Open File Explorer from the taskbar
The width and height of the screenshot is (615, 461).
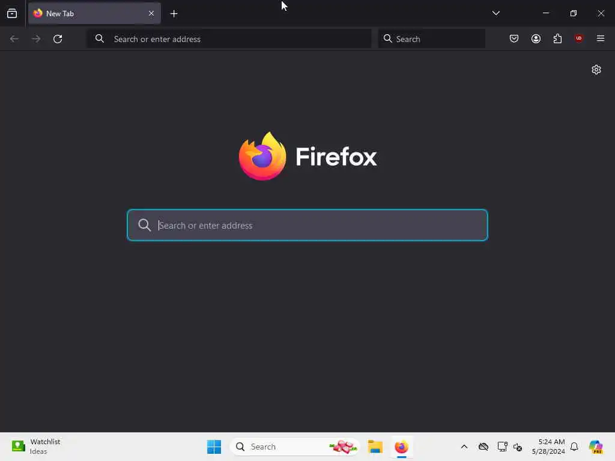(375, 447)
